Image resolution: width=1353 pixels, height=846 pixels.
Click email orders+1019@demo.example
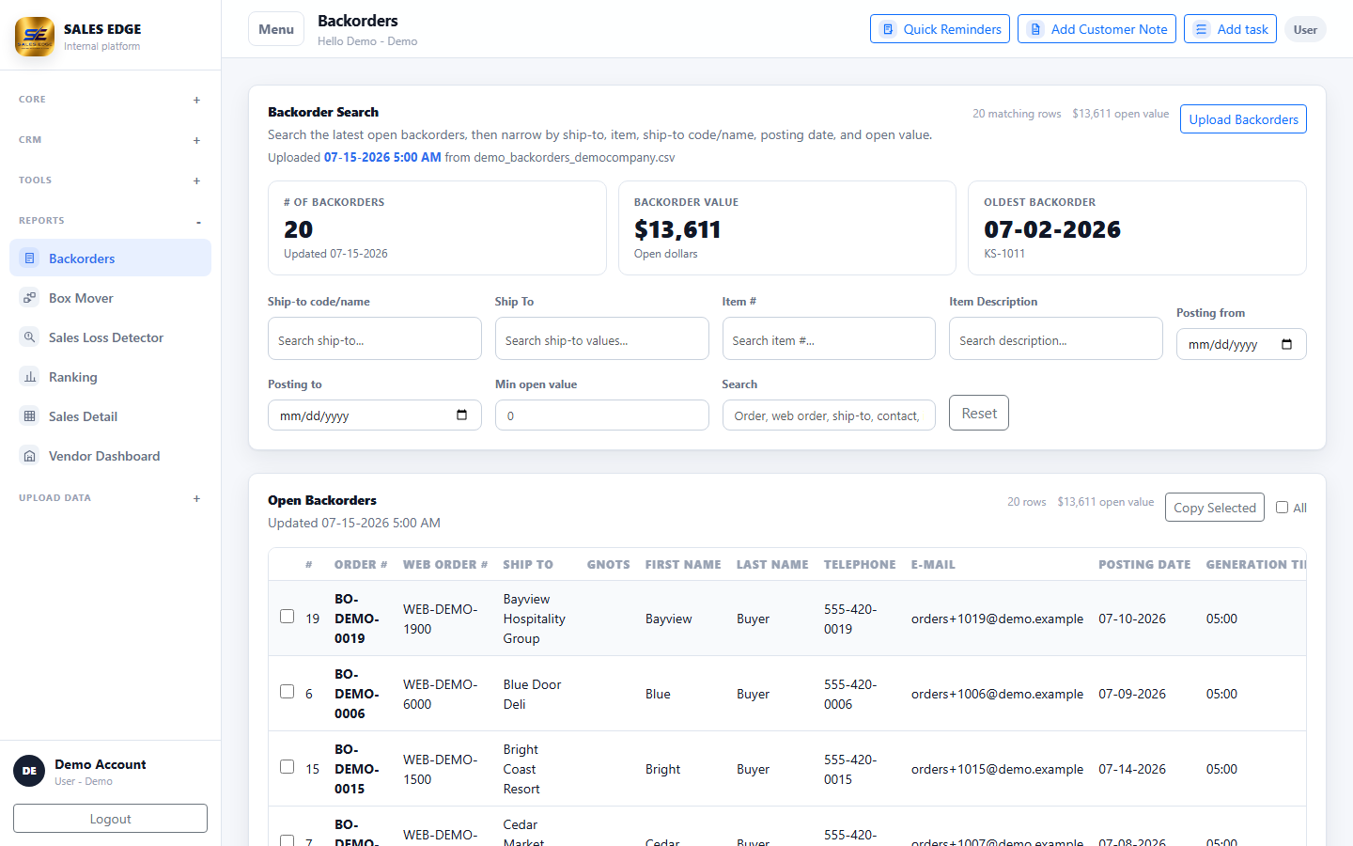997,619
